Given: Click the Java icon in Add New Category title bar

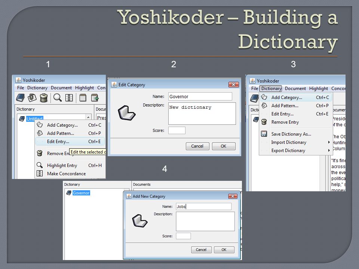Looking at the screenshot, I should coord(129,196).
